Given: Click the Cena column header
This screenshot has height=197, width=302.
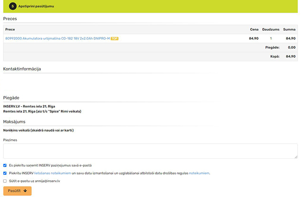Looking at the screenshot, I should [x=254, y=29].
